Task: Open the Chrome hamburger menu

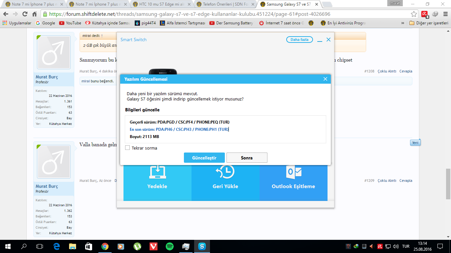Action: [x=445, y=14]
